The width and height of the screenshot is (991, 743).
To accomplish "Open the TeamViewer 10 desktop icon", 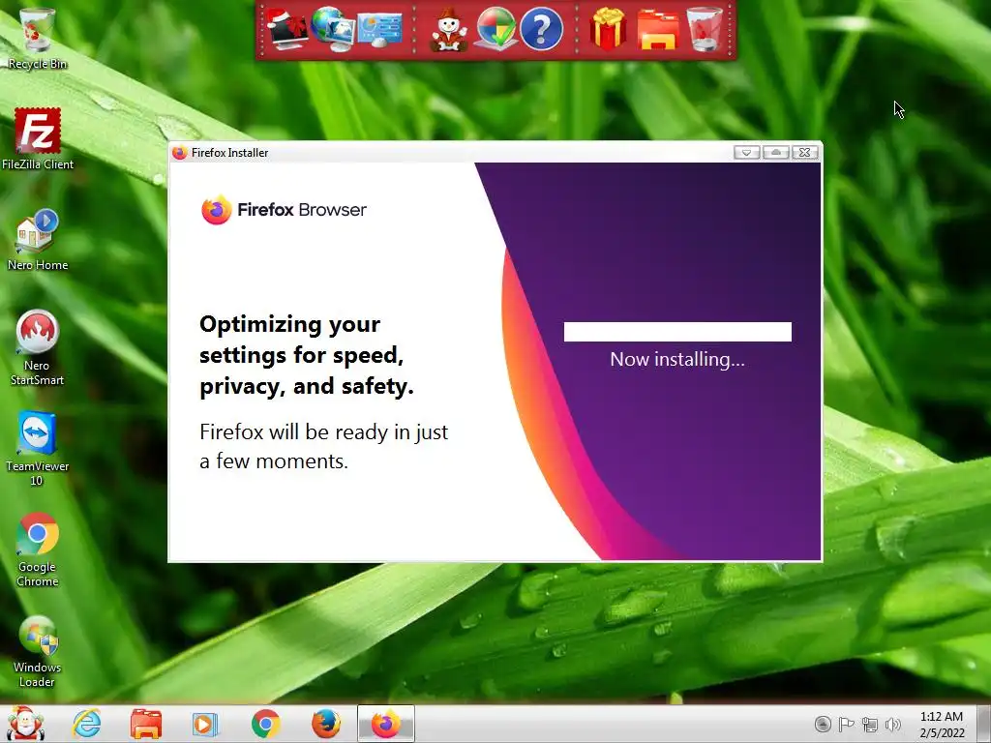I will [38, 449].
